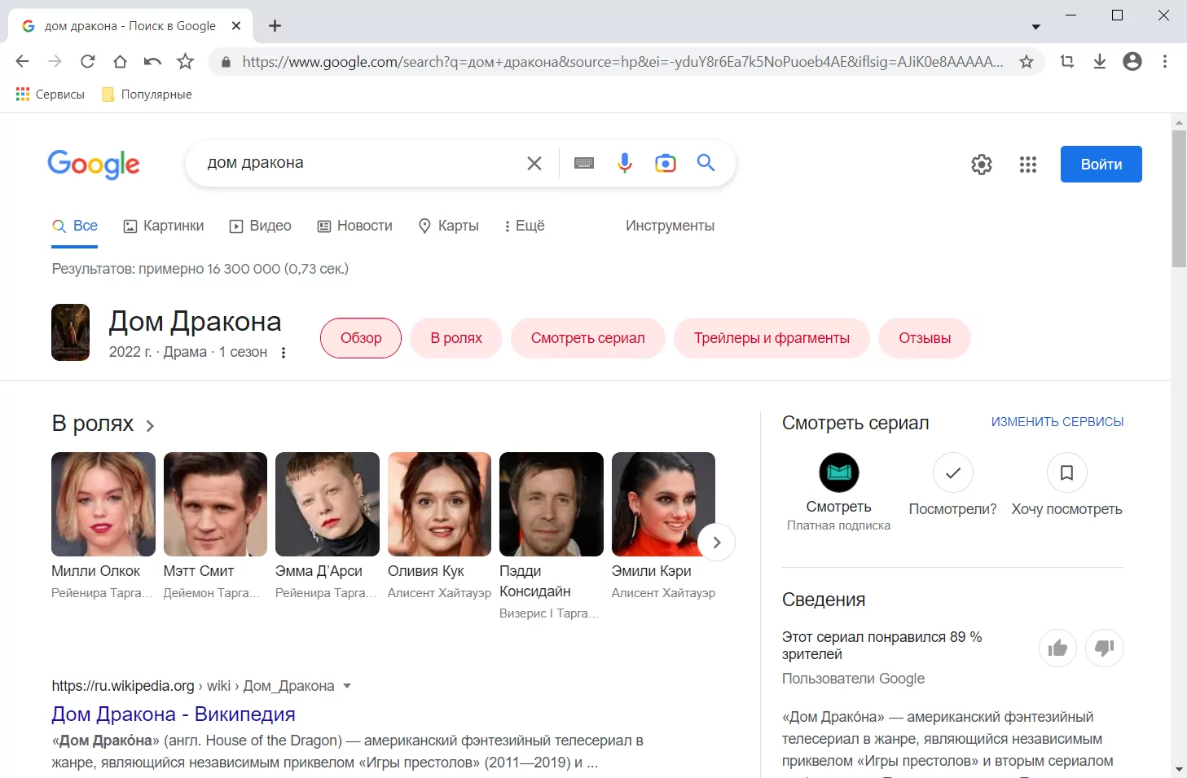
Task: Open Пэдди Консидайн cast photo
Action: coord(552,504)
